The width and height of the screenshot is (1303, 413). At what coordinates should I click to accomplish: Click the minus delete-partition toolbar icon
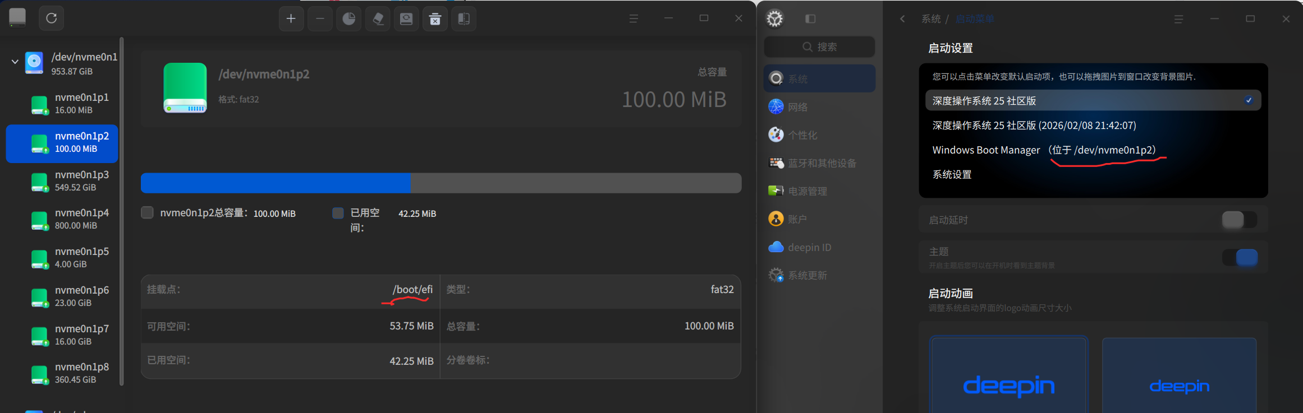coord(320,19)
